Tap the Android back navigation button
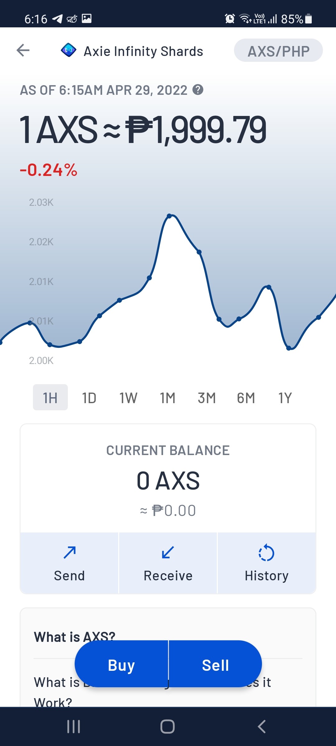Screen dimensions: 336x746 (x=262, y=727)
